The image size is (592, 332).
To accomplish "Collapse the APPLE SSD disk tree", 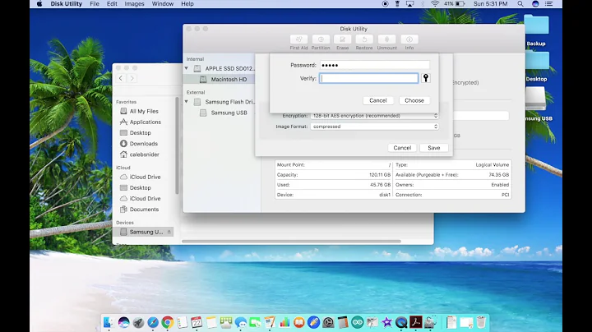I will click(187, 68).
